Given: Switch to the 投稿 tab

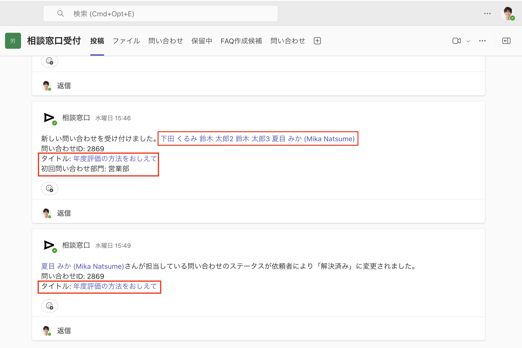Looking at the screenshot, I should click(x=97, y=41).
